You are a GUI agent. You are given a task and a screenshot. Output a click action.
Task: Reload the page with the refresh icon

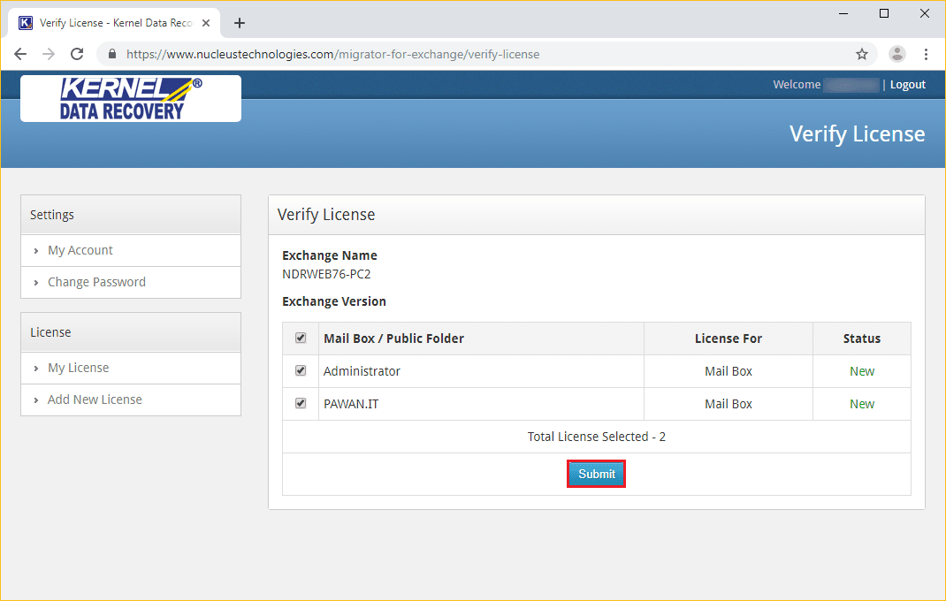click(77, 54)
